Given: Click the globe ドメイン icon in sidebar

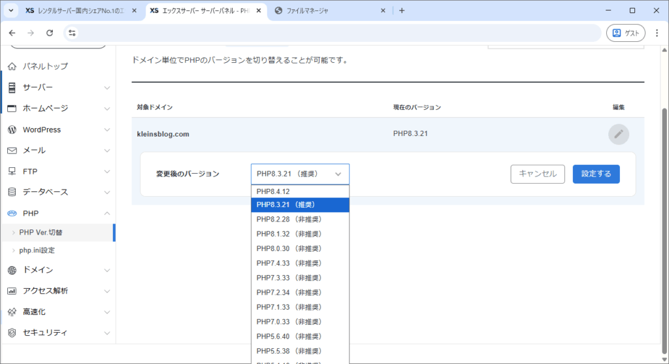Looking at the screenshot, I should pyautogui.click(x=12, y=270).
